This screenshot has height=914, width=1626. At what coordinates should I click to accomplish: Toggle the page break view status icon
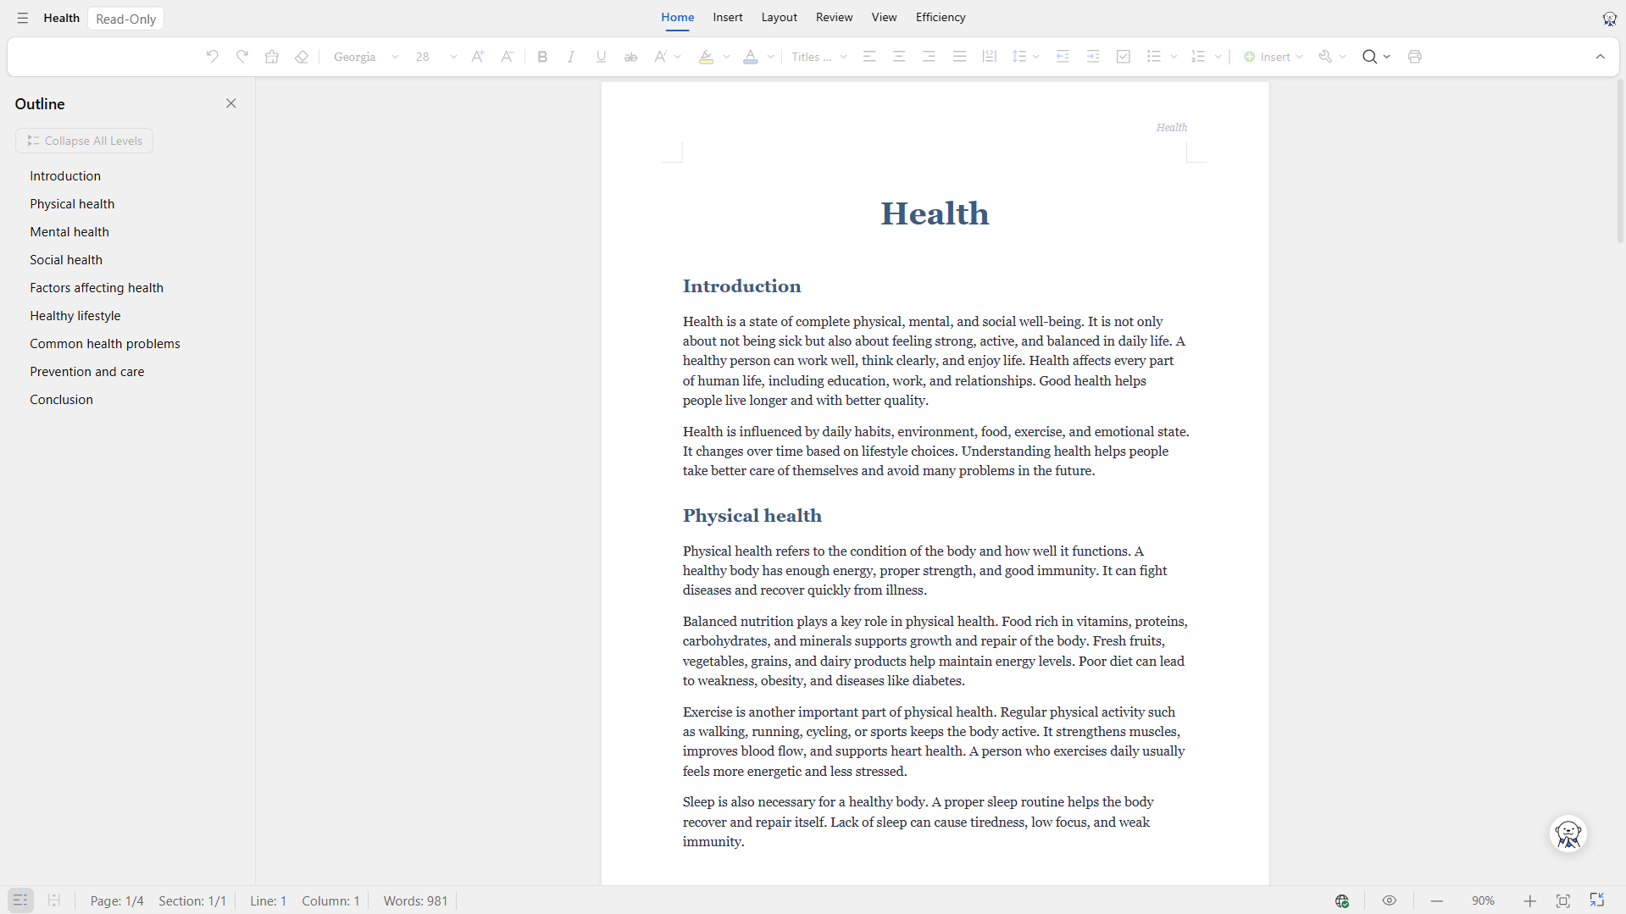coord(53,900)
